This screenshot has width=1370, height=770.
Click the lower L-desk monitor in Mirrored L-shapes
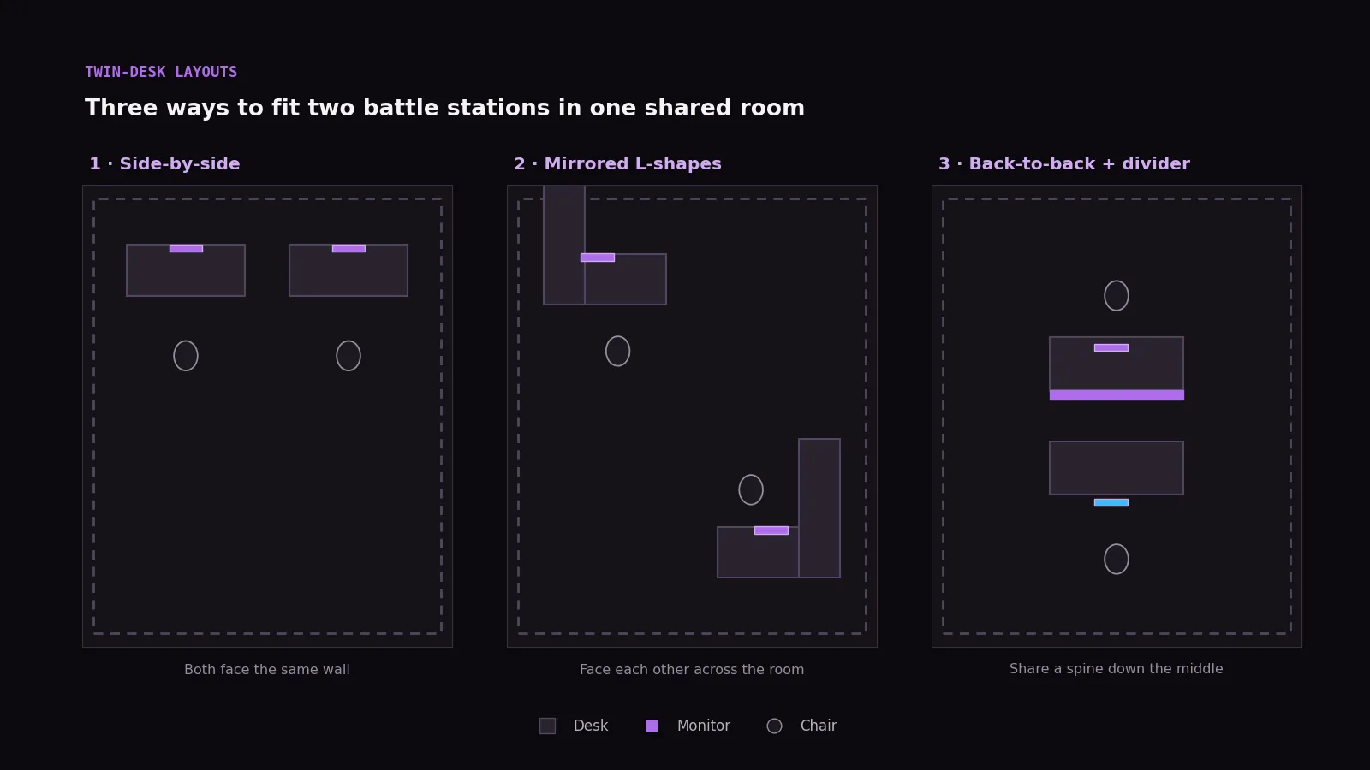click(x=771, y=530)
